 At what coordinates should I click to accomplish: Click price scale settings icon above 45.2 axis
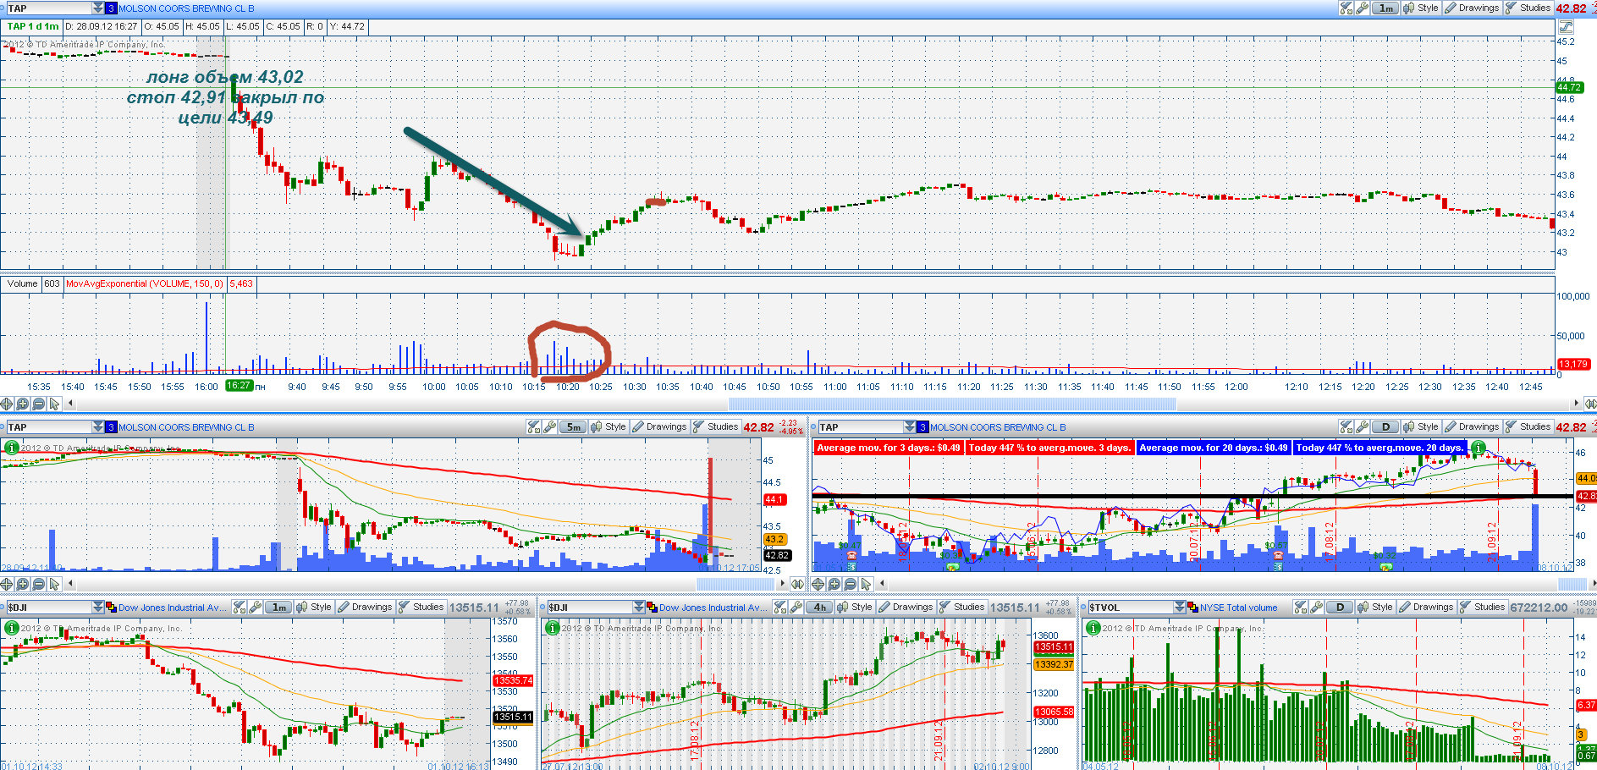[1565, 26]
